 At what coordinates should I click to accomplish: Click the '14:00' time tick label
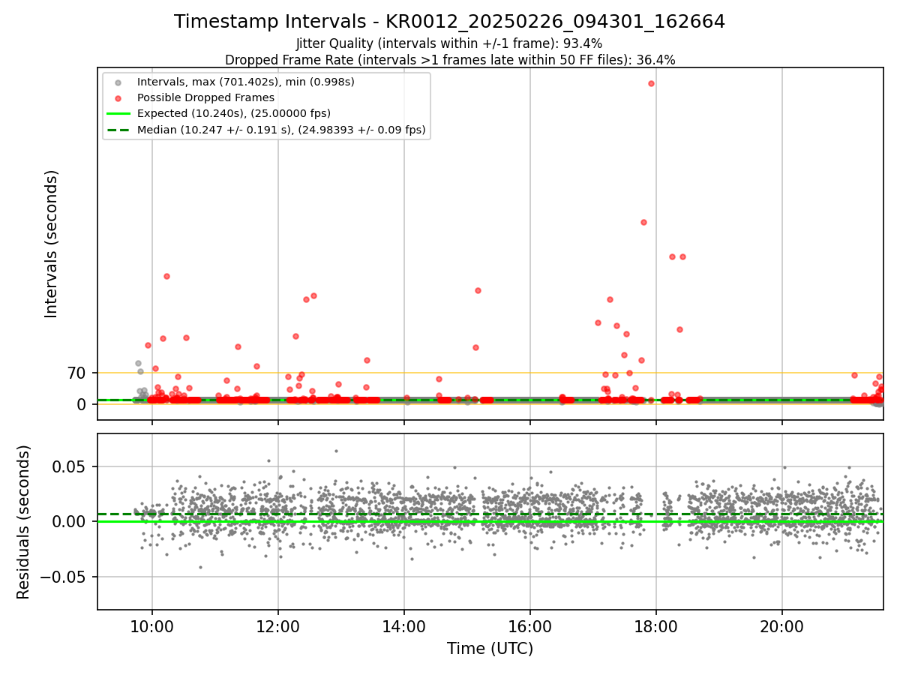tap(404, 625)
